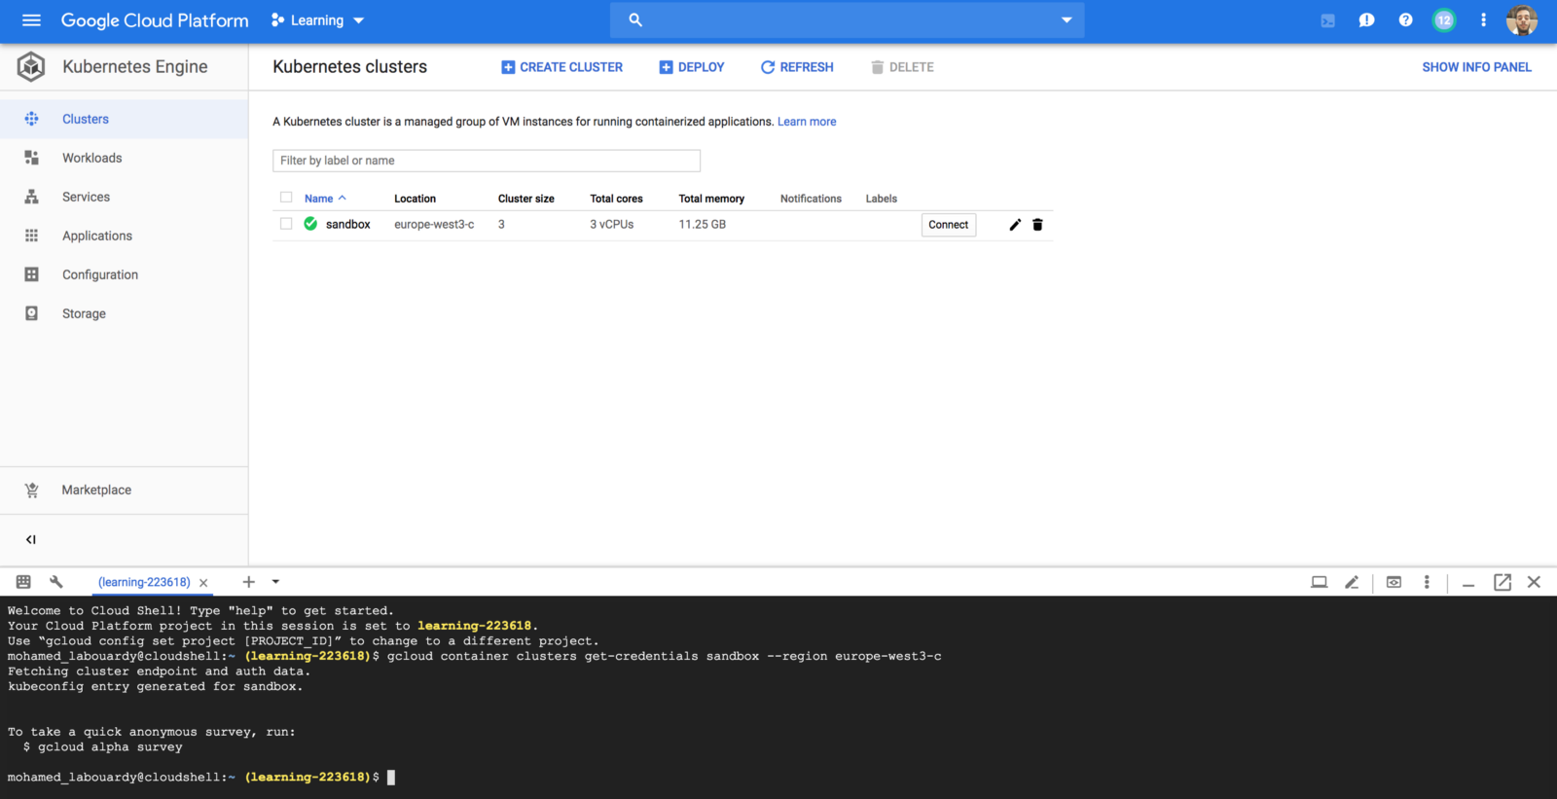Click the Cluster size column header
Screen dimensions: 1557x799
point(526,199)
